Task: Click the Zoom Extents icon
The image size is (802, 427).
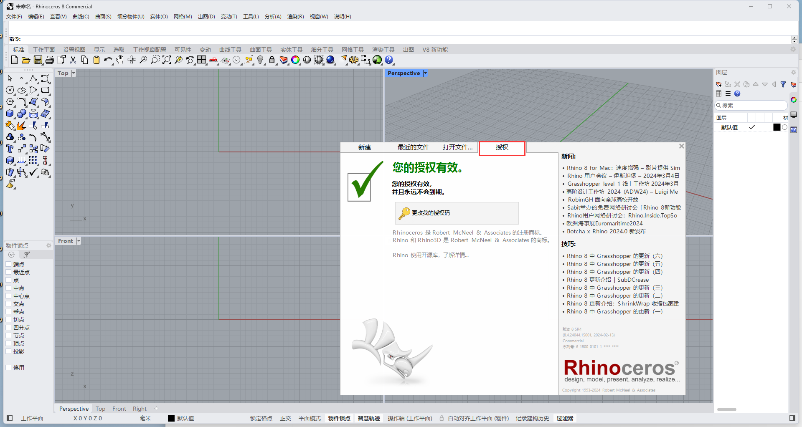Action: tap(167, 60)
